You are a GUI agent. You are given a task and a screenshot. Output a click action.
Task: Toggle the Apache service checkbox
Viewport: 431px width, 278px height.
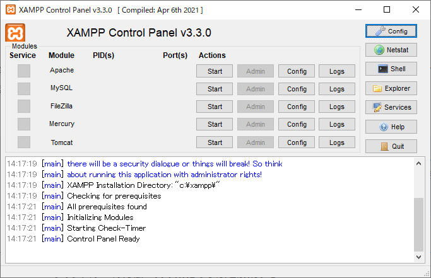point(24,71)
